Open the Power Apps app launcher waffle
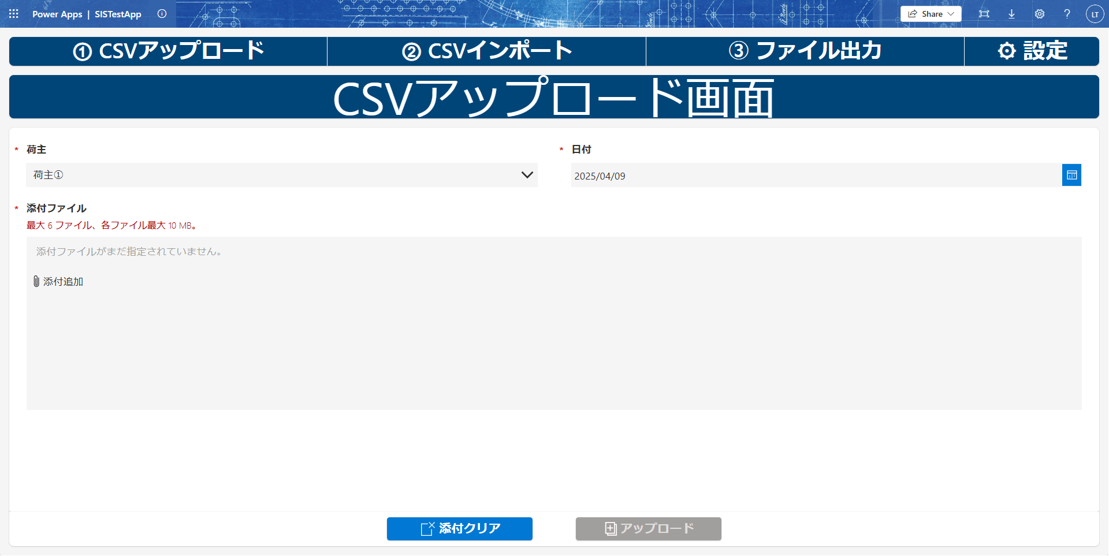Viewport: 1109px width, 556px height. pyautogui.click(x=14, y=14)
